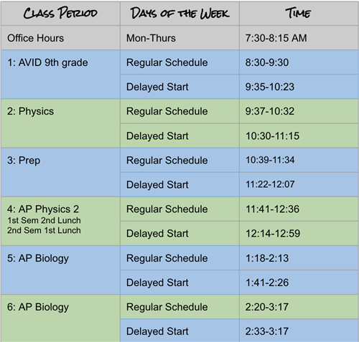Click the Time column header

(299, 14)
